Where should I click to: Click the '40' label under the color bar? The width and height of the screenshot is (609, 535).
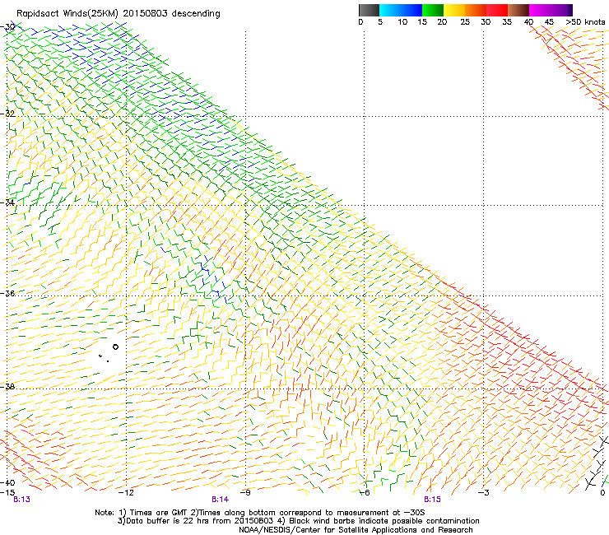[x=528, y=22]
